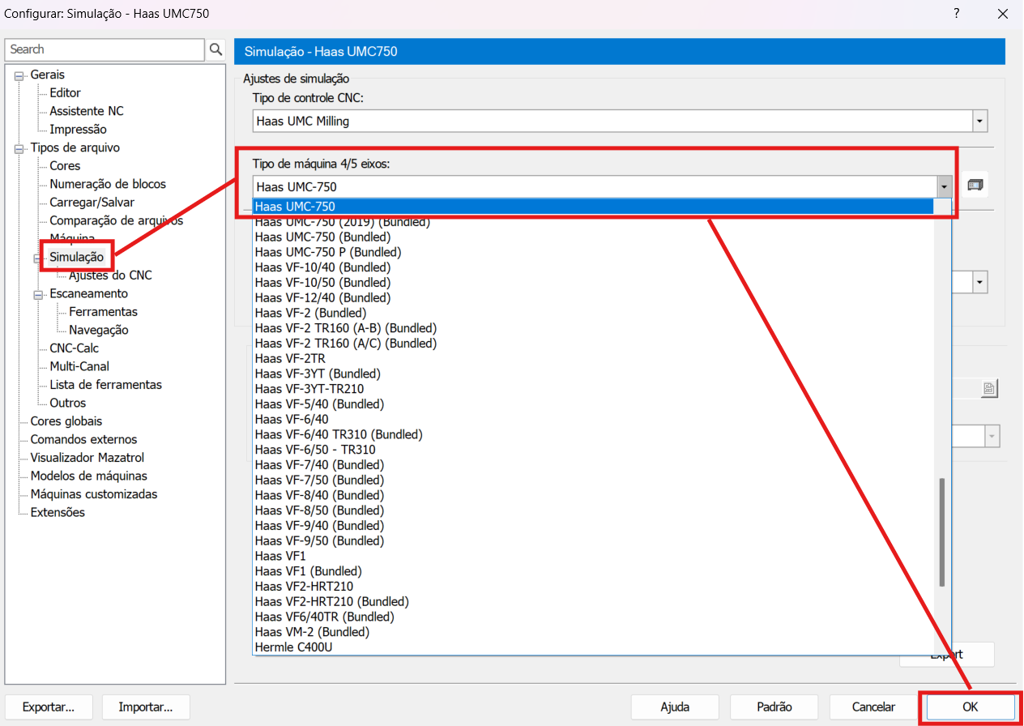Screen dimensions: 1024x726
Task: Select Cores under Tipos de arquivo
Action: [65, 166]
